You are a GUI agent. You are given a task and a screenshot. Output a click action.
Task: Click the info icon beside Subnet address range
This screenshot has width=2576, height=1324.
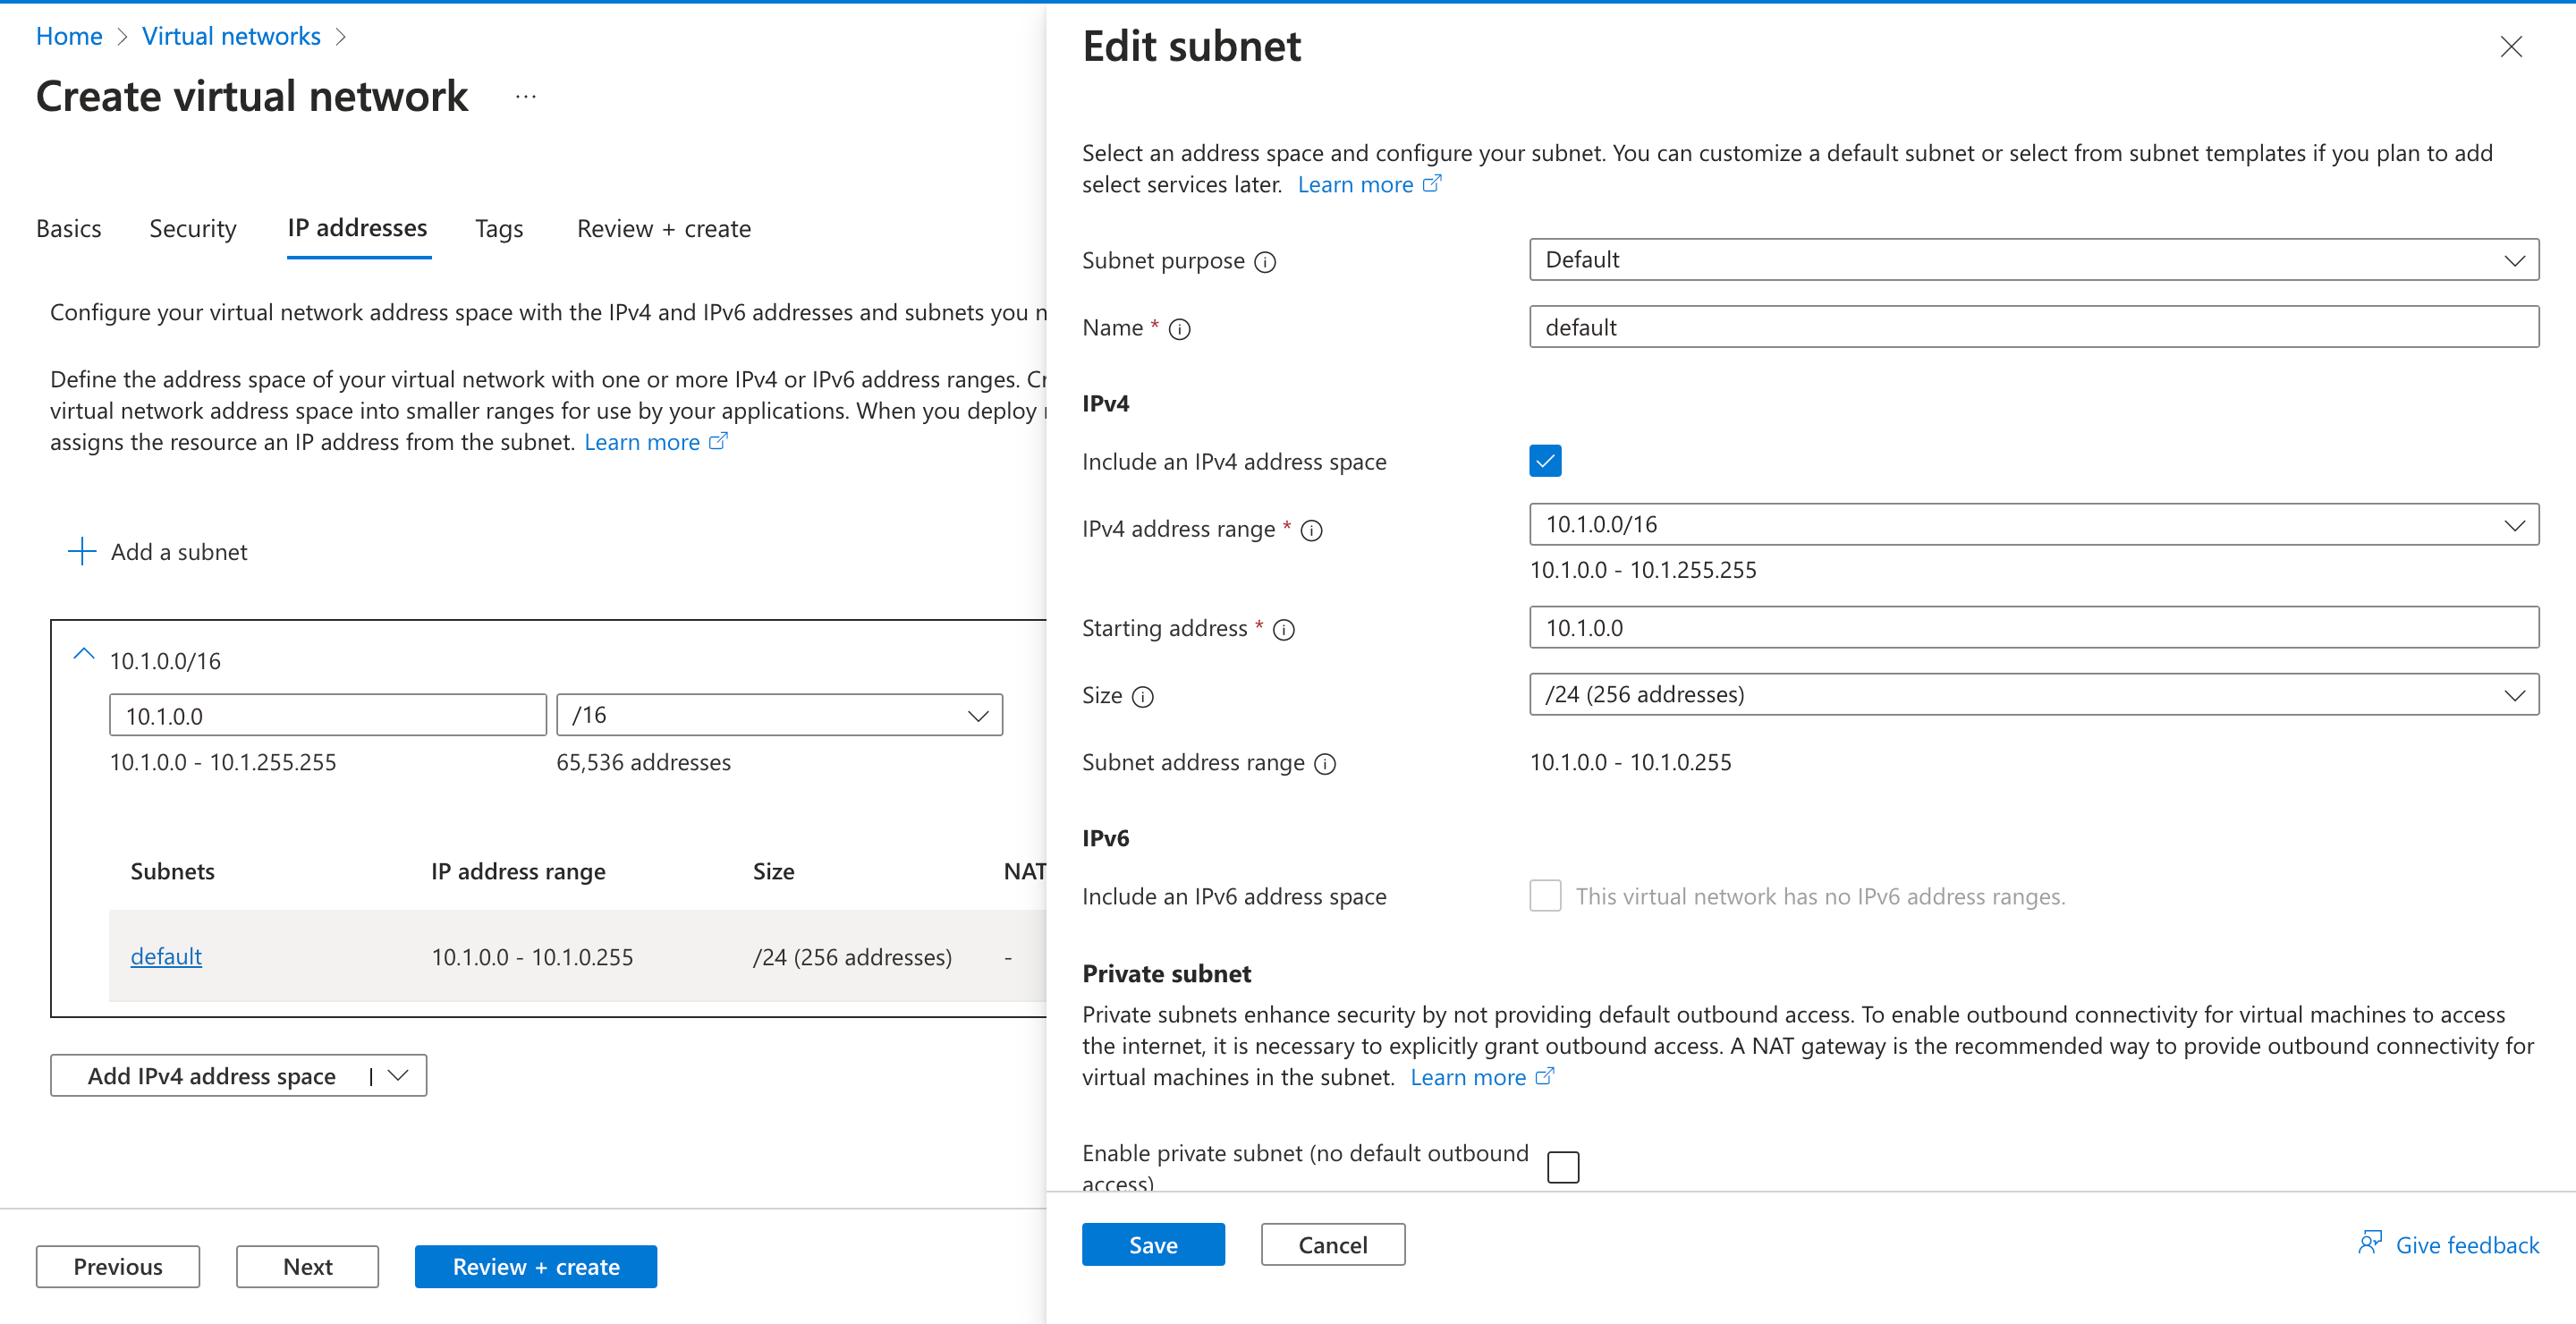point(1325,764)
